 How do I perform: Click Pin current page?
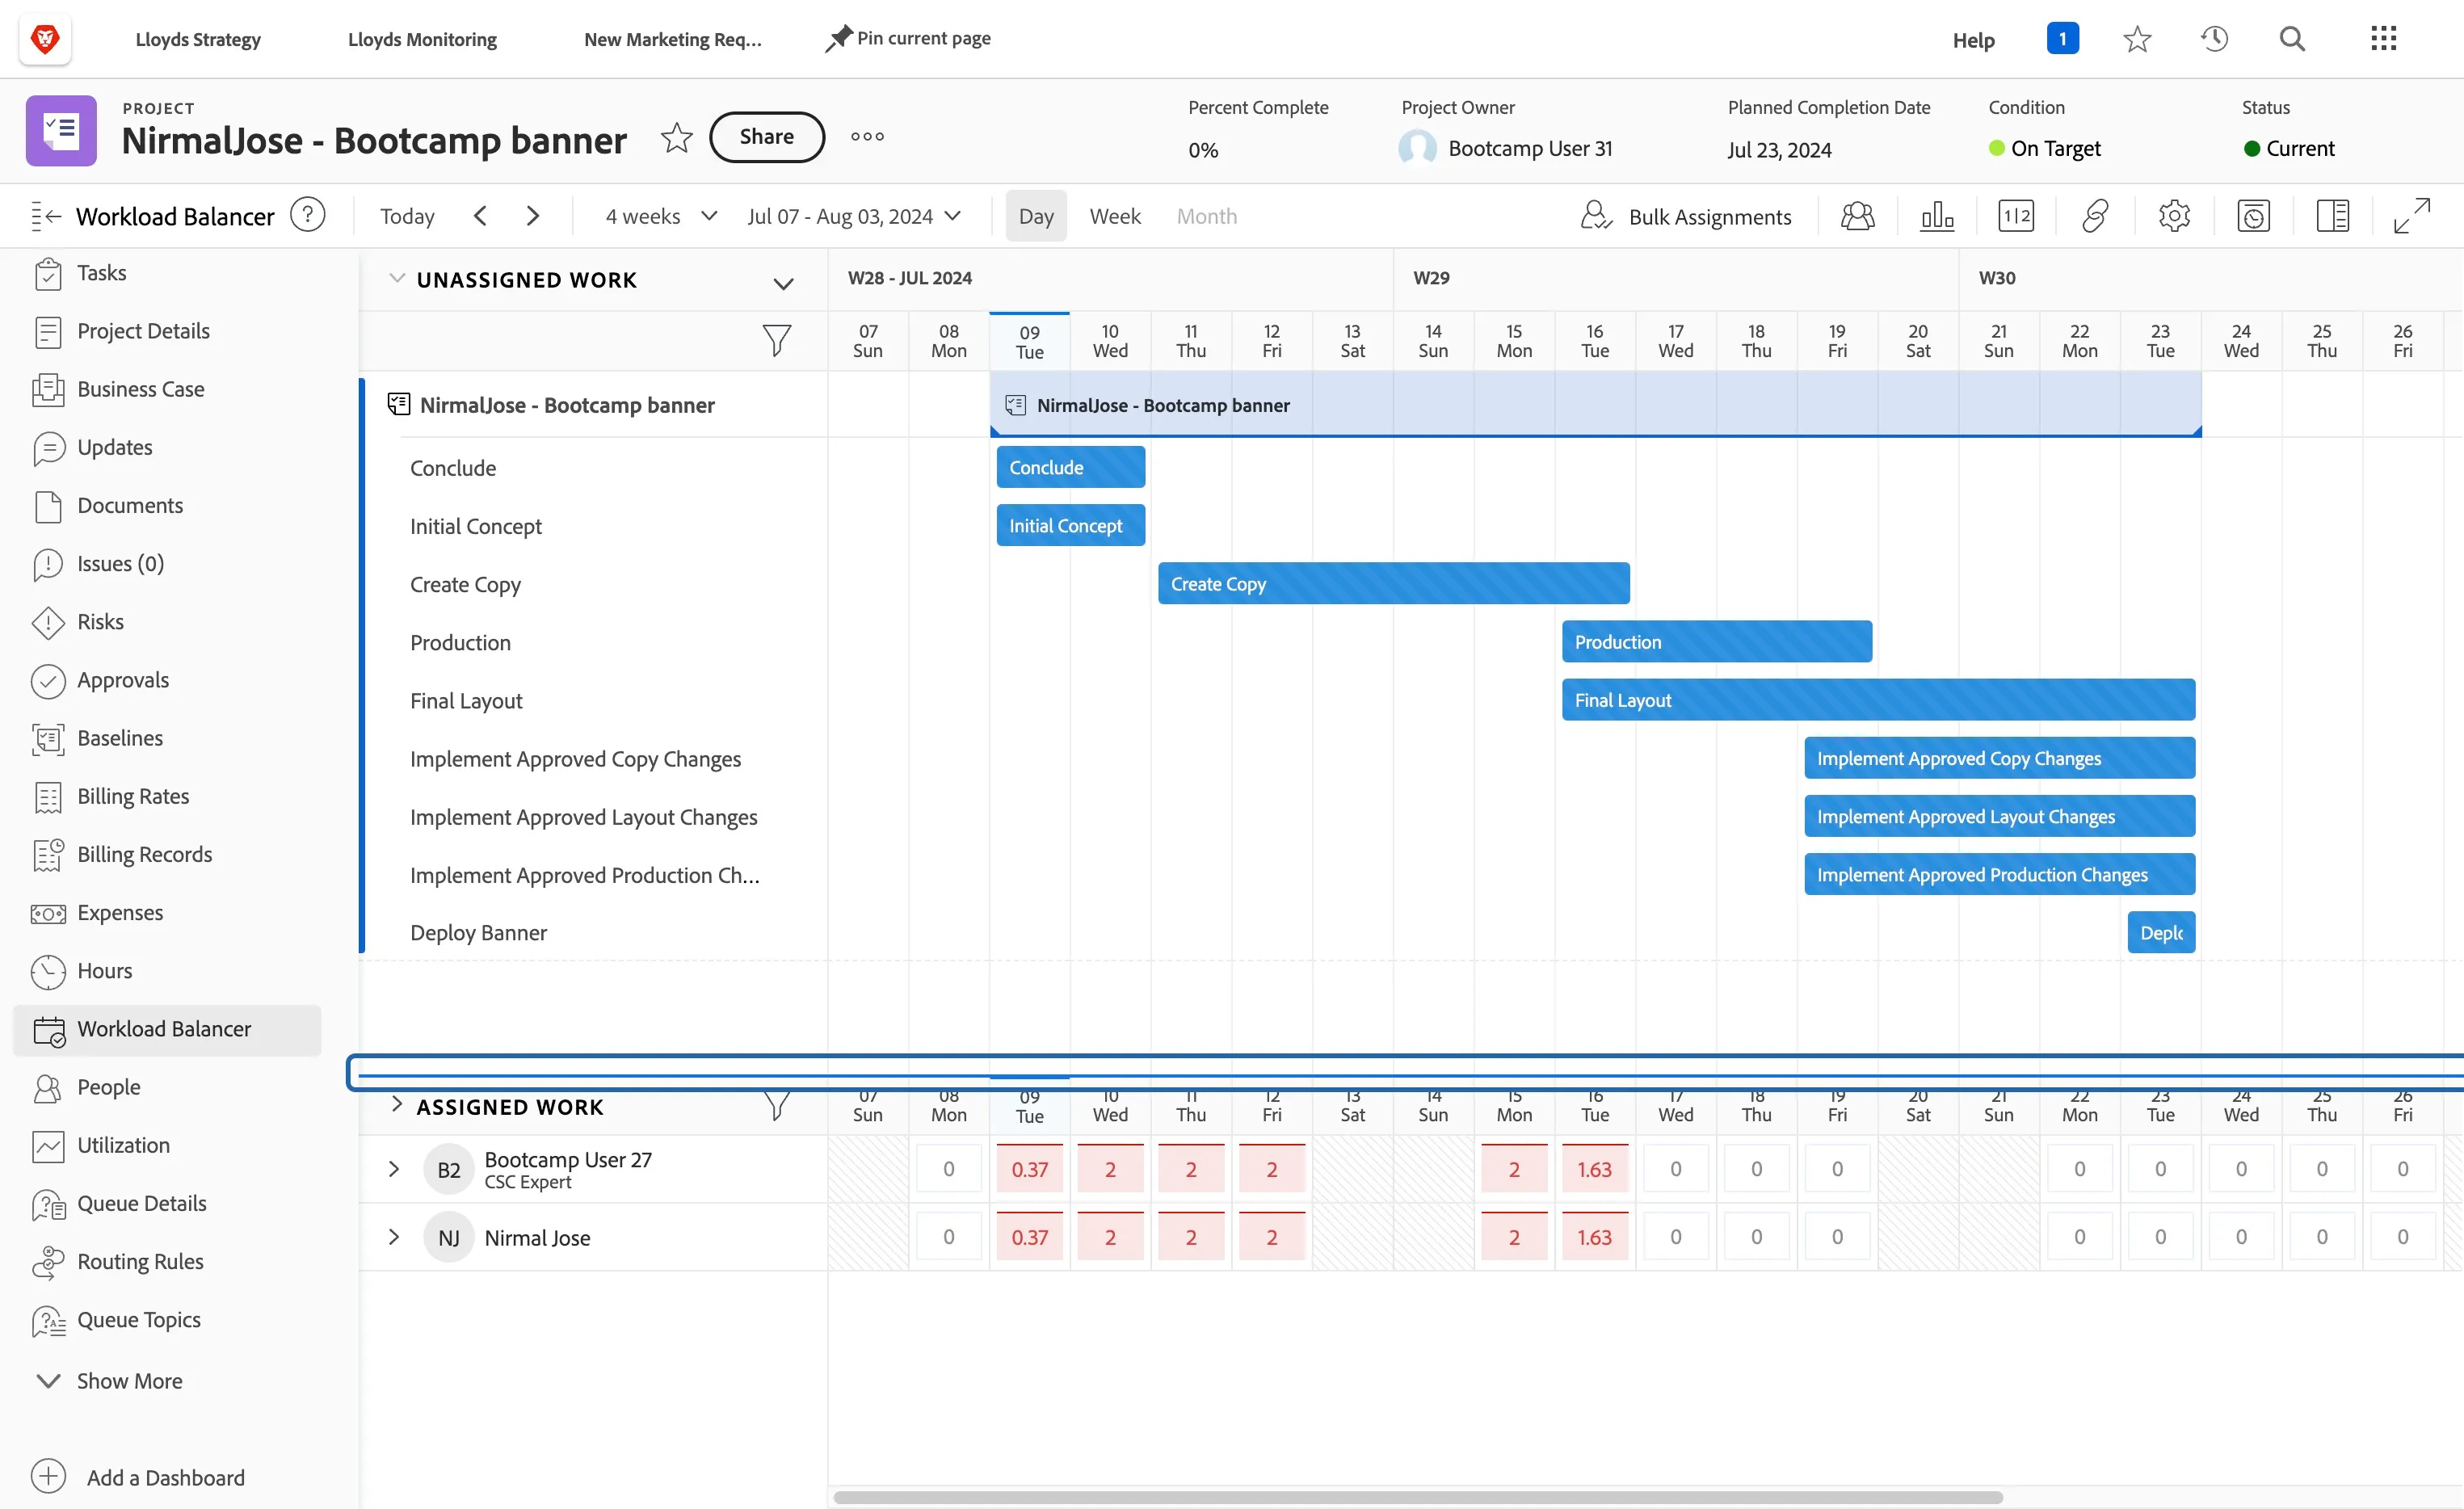[x=907, y=38]
